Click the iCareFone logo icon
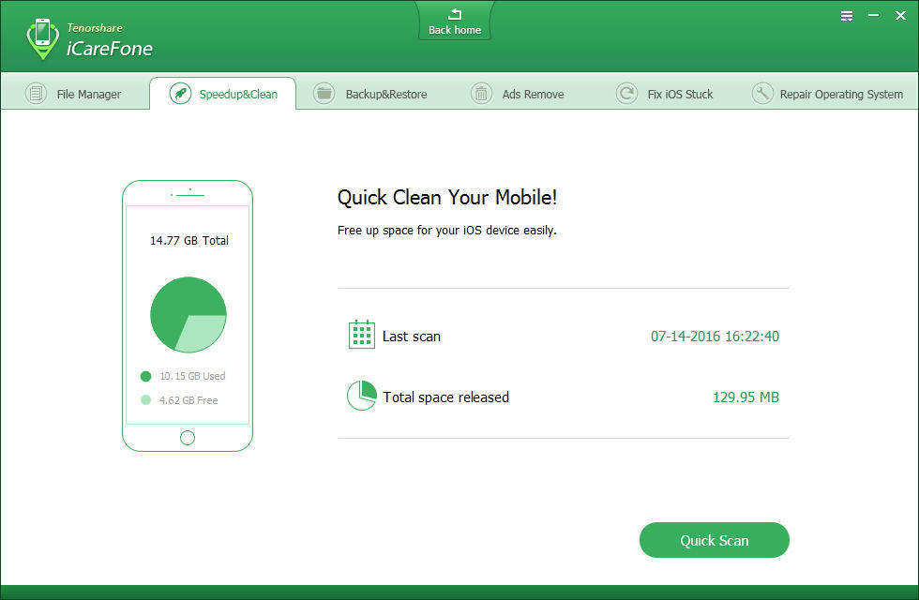919x600 pixels. click(42, 38)
